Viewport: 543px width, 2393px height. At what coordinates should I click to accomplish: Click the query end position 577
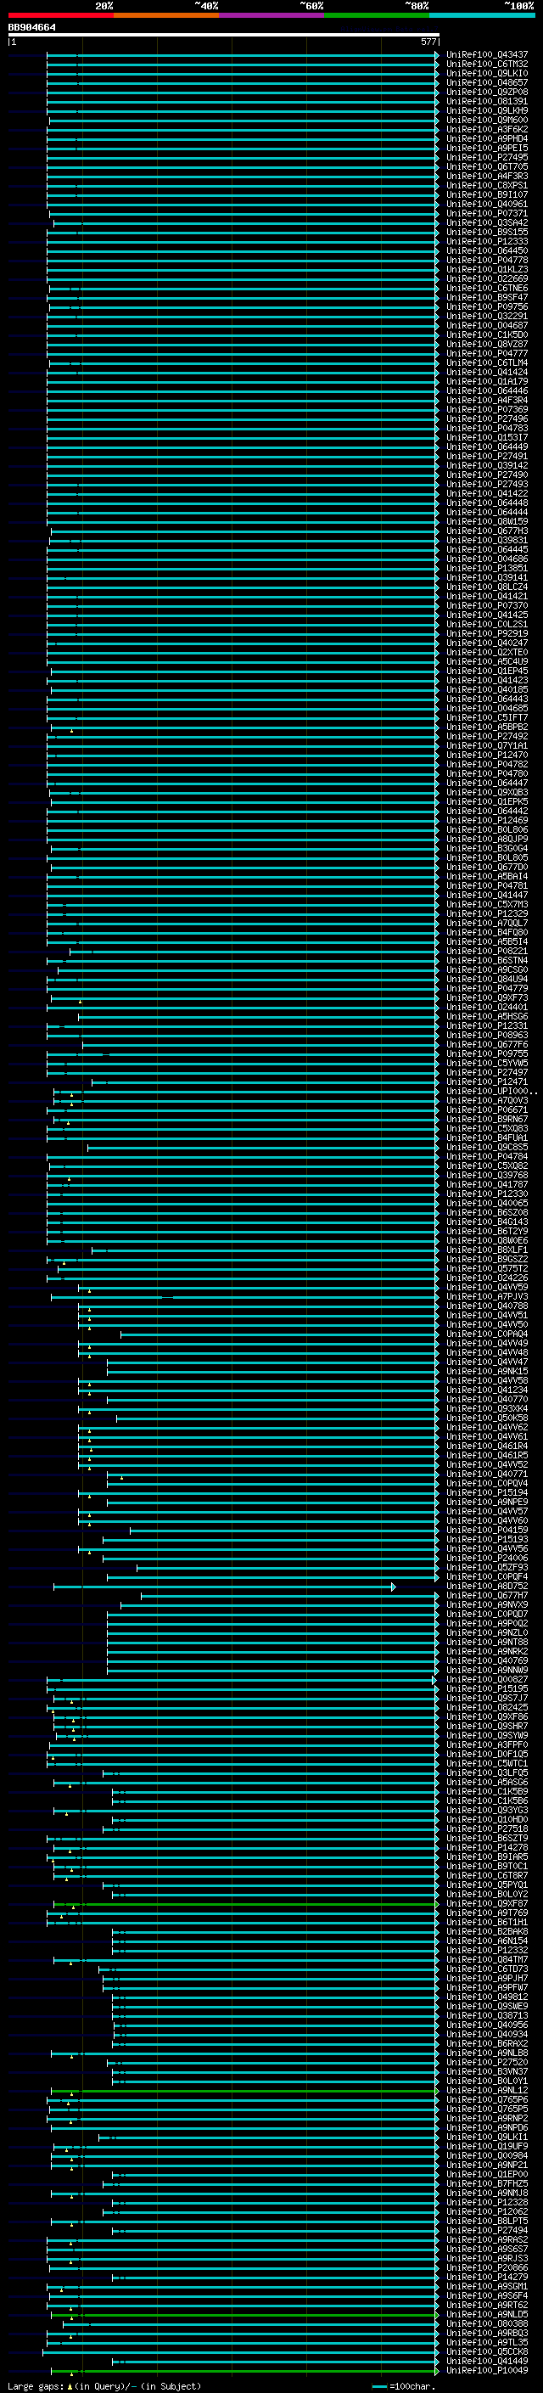pos(428,42)
